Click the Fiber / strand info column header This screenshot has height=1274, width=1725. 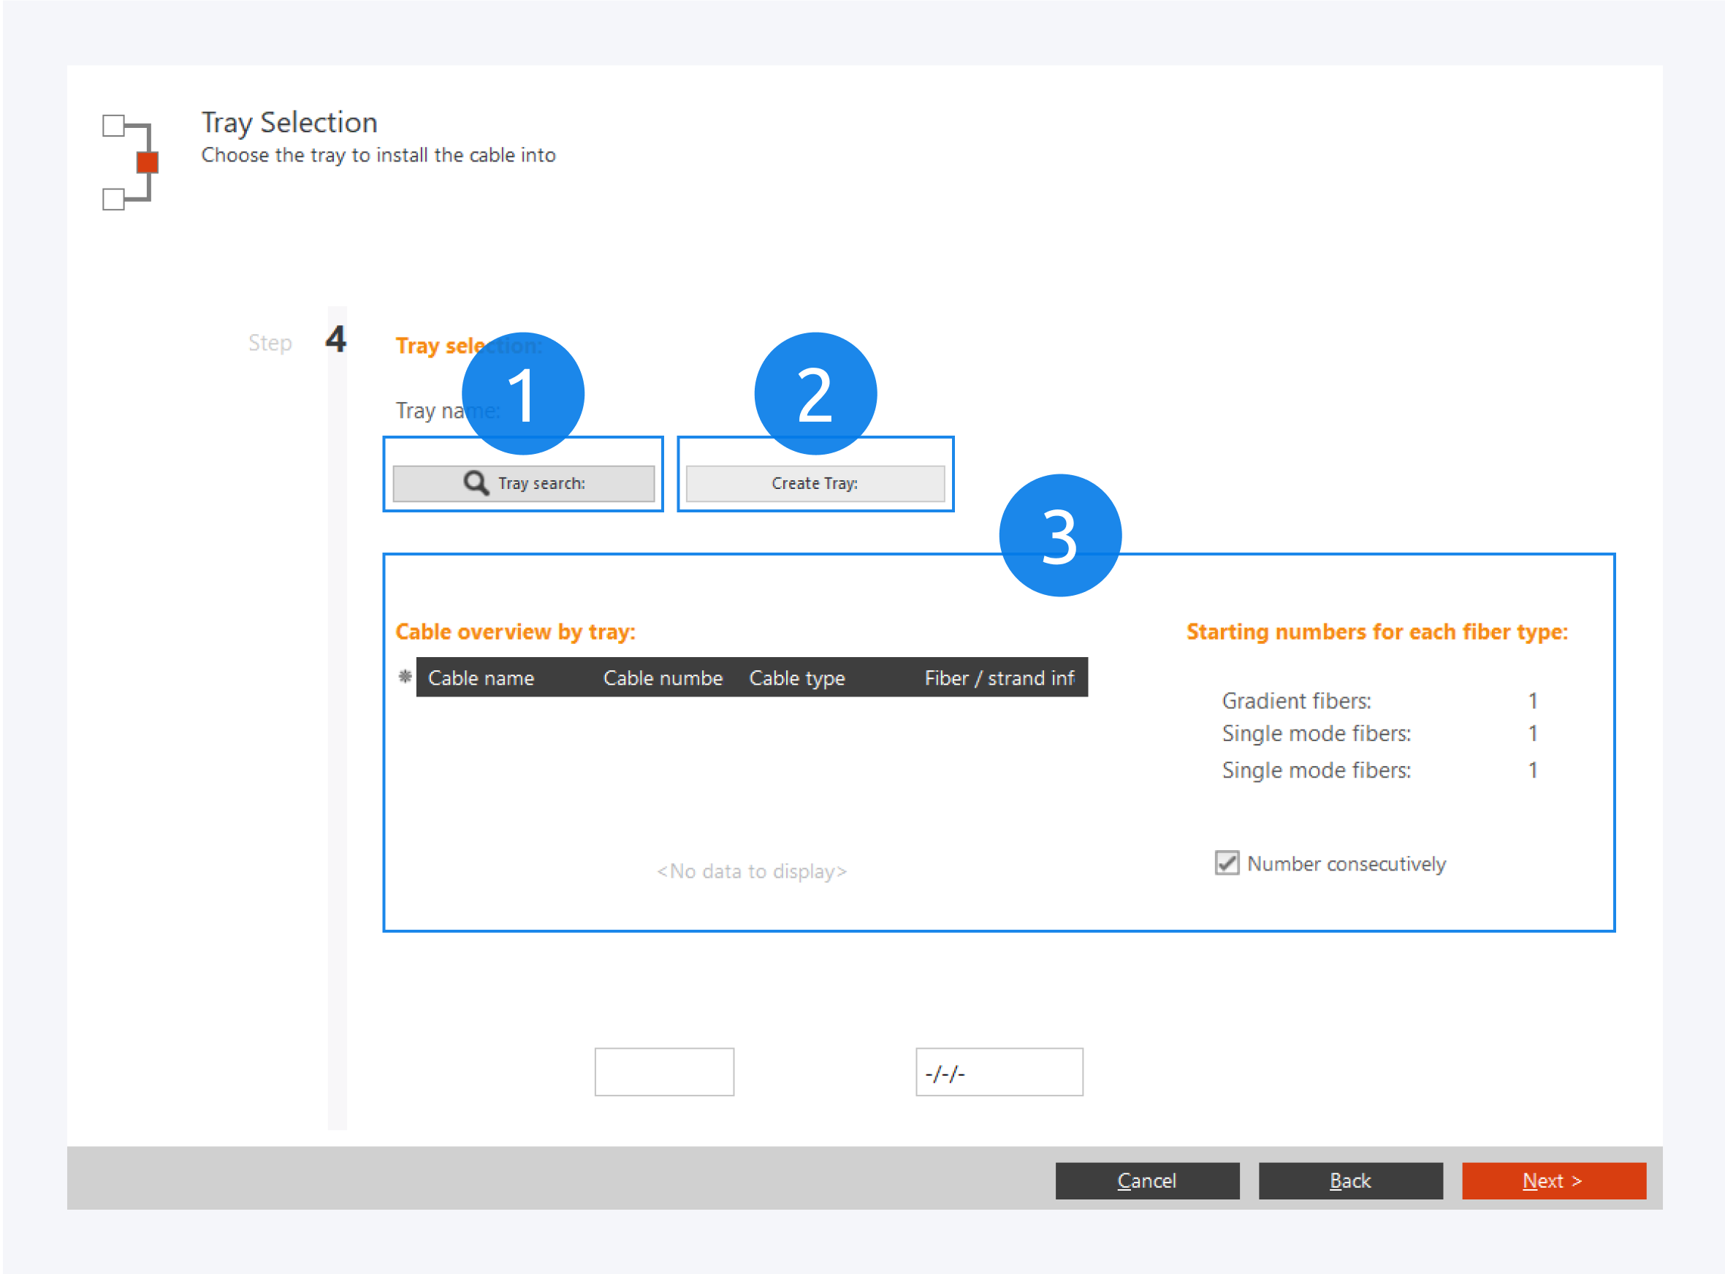(x=999, y=678)
